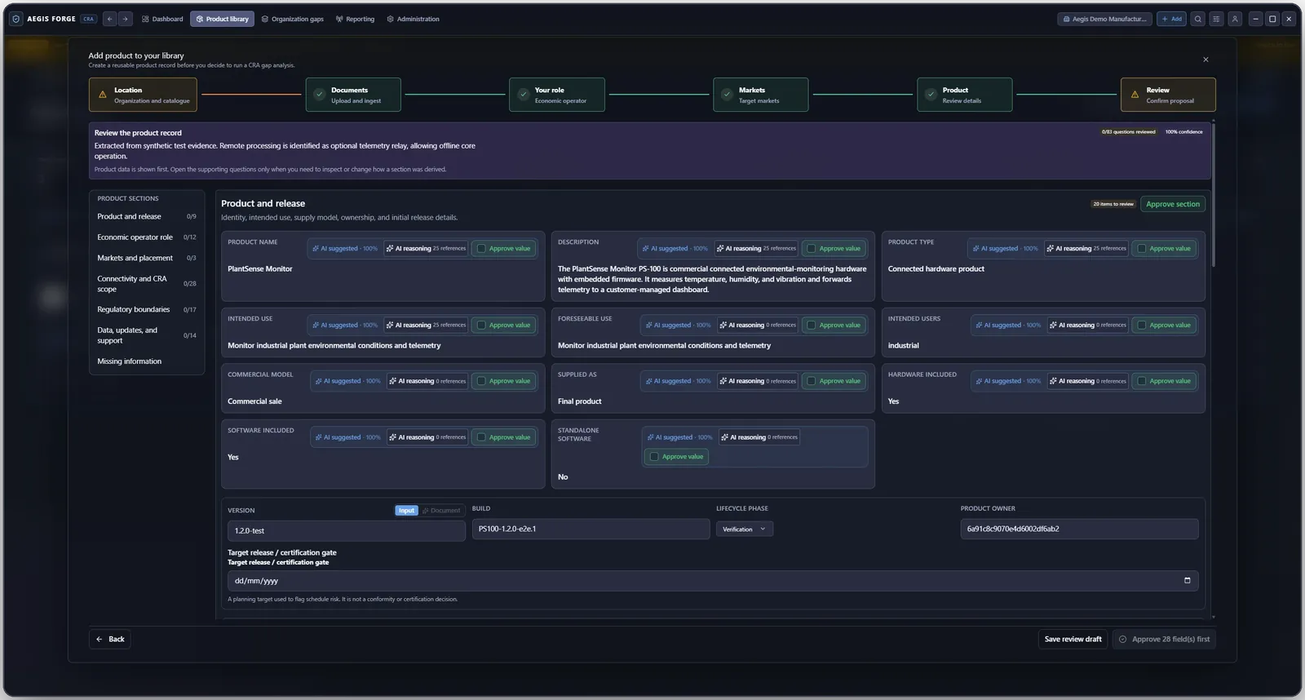Open the sliders settings icon in top bar

point(1216,19)
